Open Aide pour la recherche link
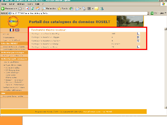This screenshot has width=167, height=125. (13, 96)
